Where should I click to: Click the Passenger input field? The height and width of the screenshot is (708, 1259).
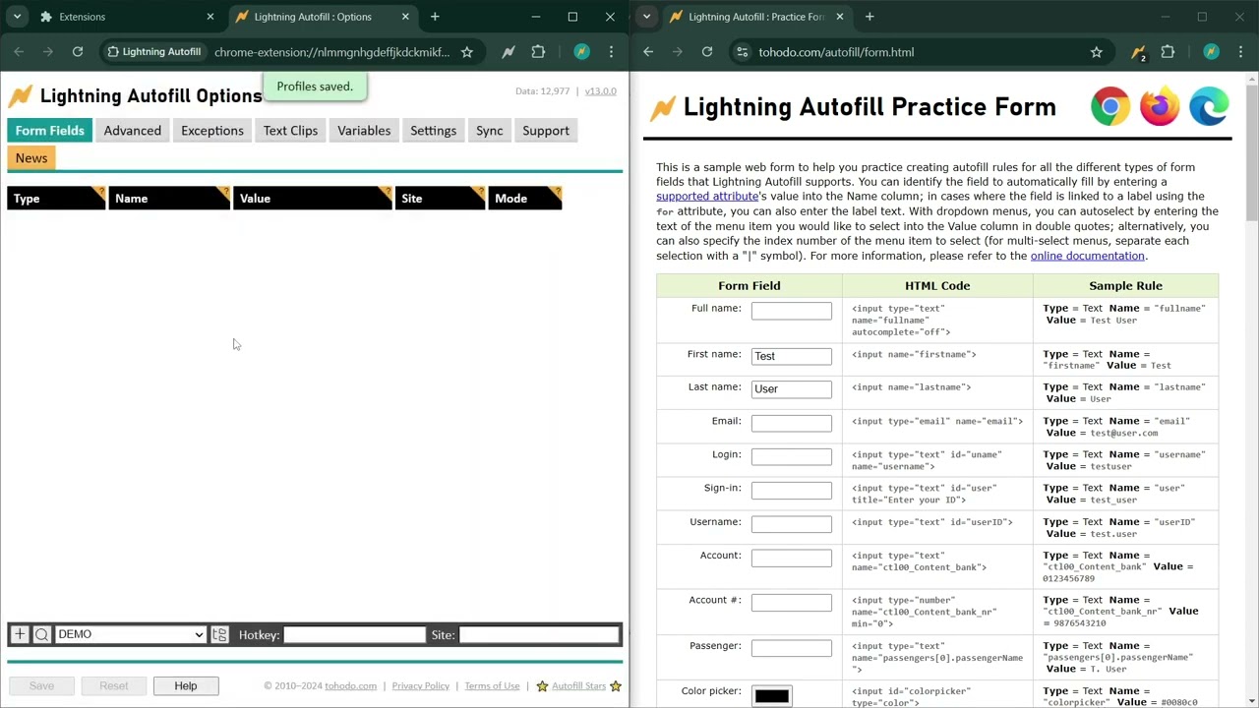pos(792,648)
